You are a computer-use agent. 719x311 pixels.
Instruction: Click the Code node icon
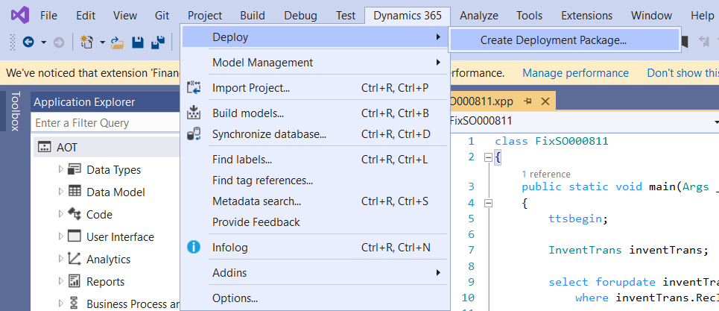(75, 214)
